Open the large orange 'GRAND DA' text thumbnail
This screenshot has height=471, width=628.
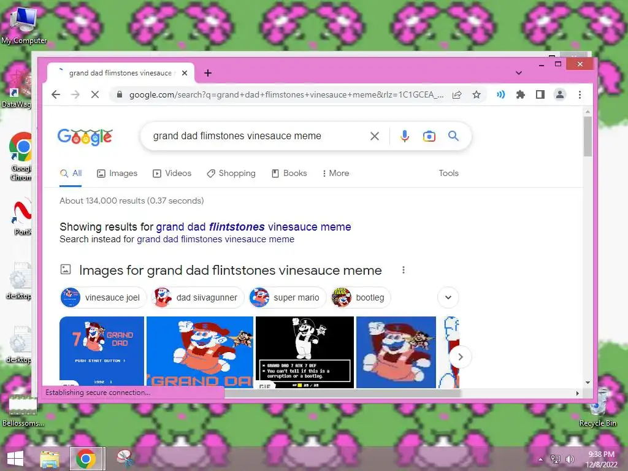(200, 352)
